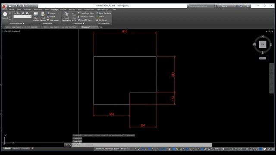Open the Visual LISP Editor
This screenshot has height=155, width=276.
click(x=85, y=16)
